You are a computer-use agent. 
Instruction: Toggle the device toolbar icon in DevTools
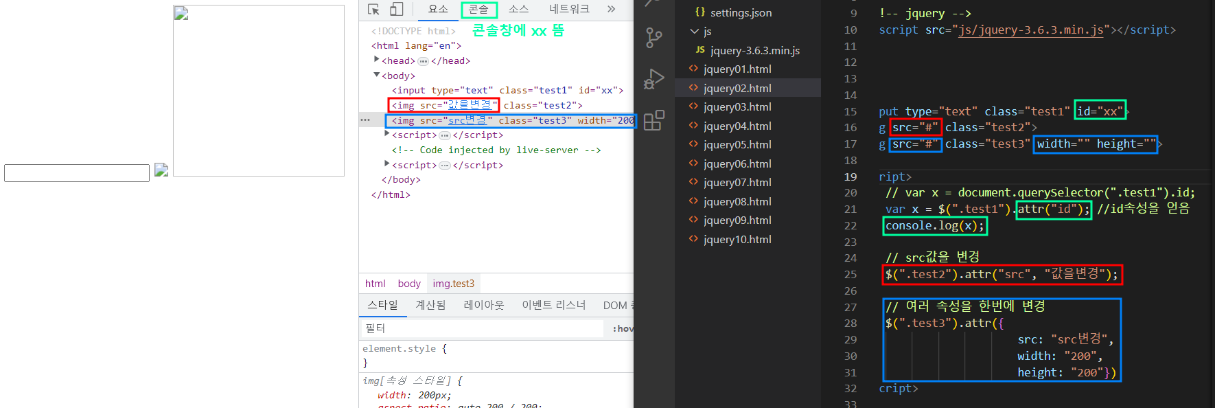(396, 9)
